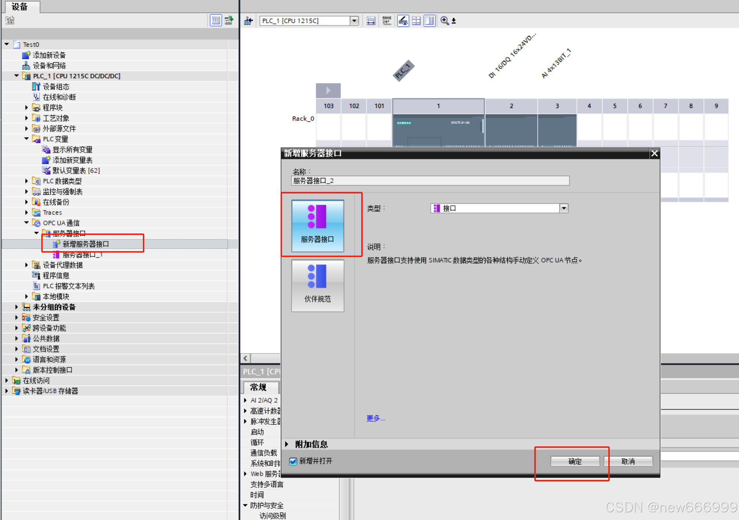Toggle the 新增并打开 checkbox
Image resolution: width=739 pixels, height=520 pixels.
point(293,461)
